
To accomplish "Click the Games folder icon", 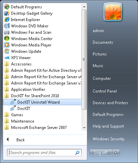I will (x=6, y=115).
